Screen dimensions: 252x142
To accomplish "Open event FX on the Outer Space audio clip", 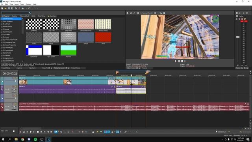I will point(245,104).
